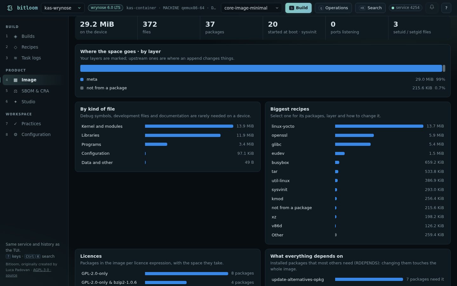Click the wrynose 6.0 LTS badge

pyautogui.click(x=105, y=8)
